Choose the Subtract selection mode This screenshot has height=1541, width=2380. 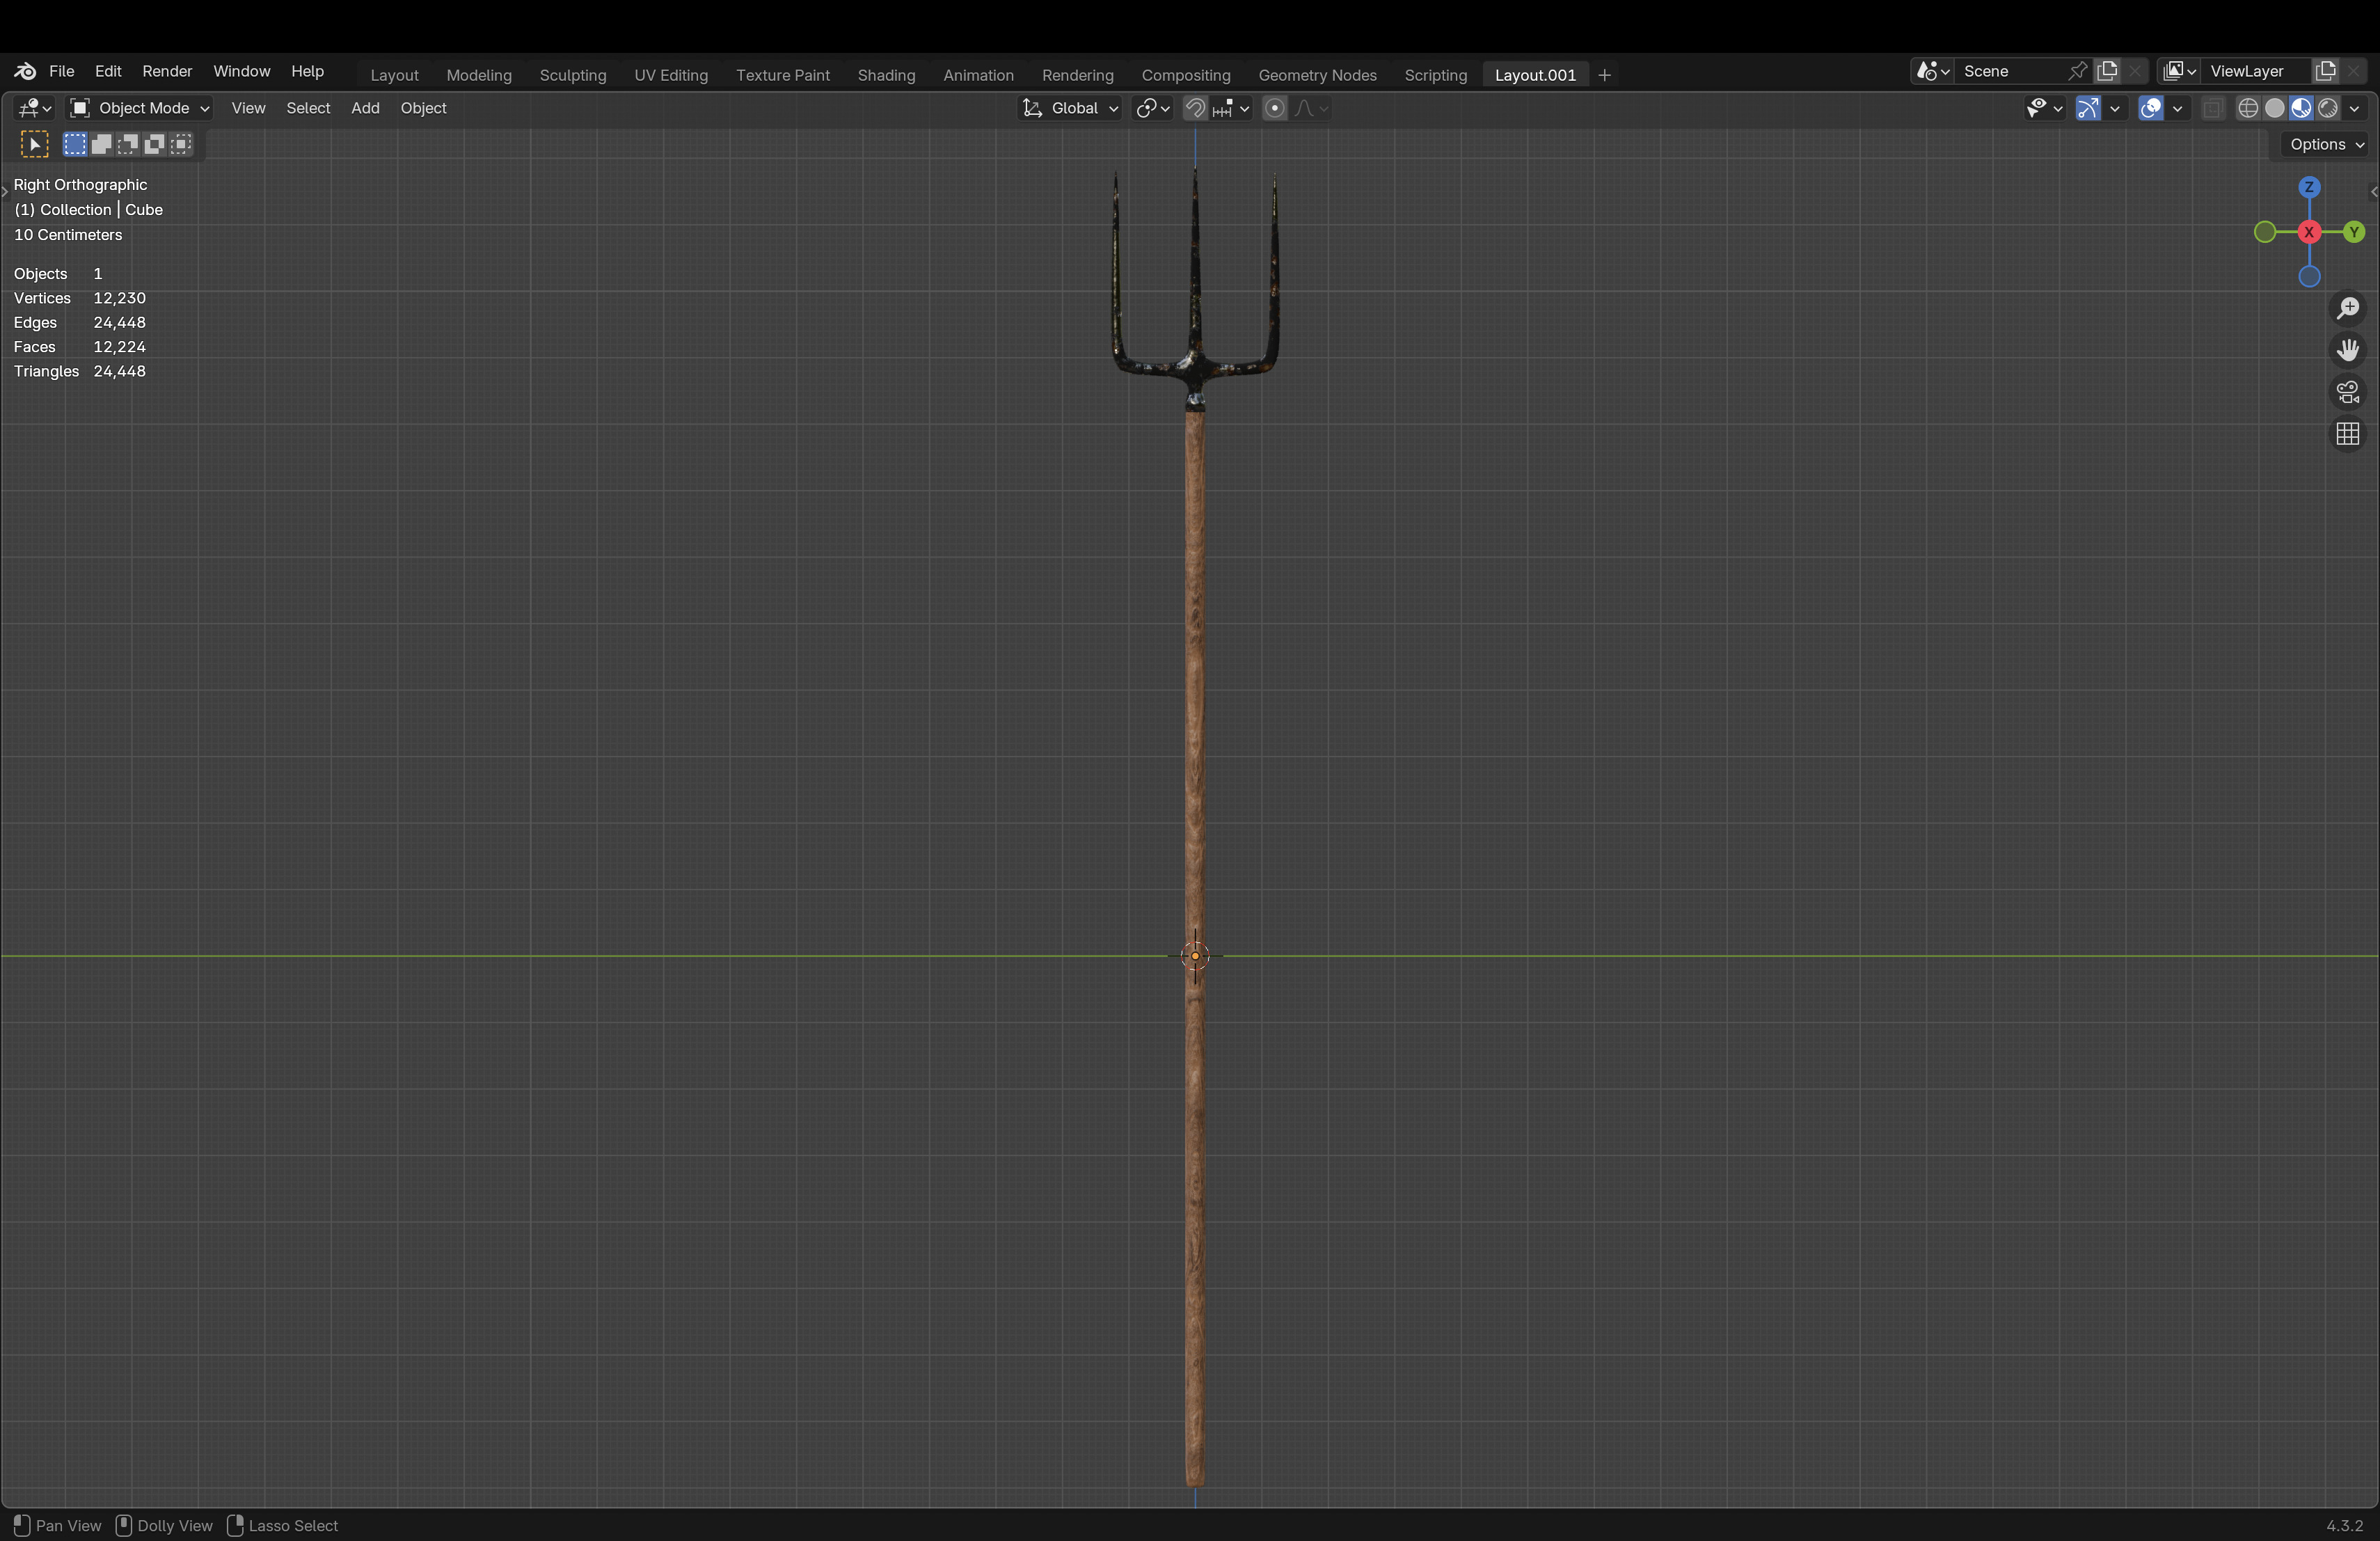click(x=128, y=144)
